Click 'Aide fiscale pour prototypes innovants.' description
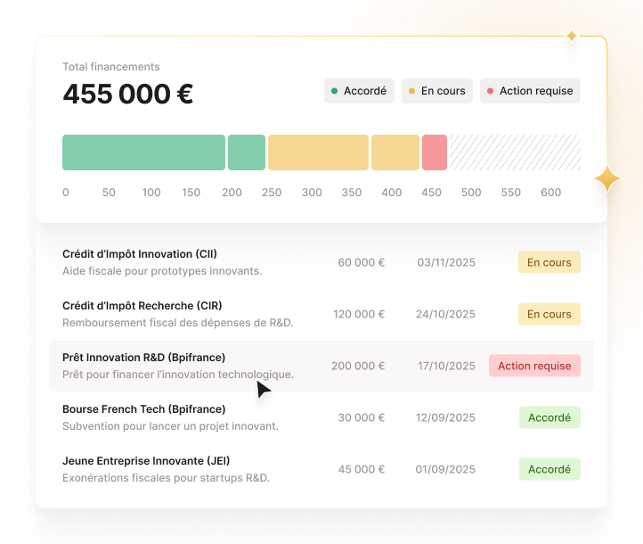The image size is (643, 544). tap(162, 271)
